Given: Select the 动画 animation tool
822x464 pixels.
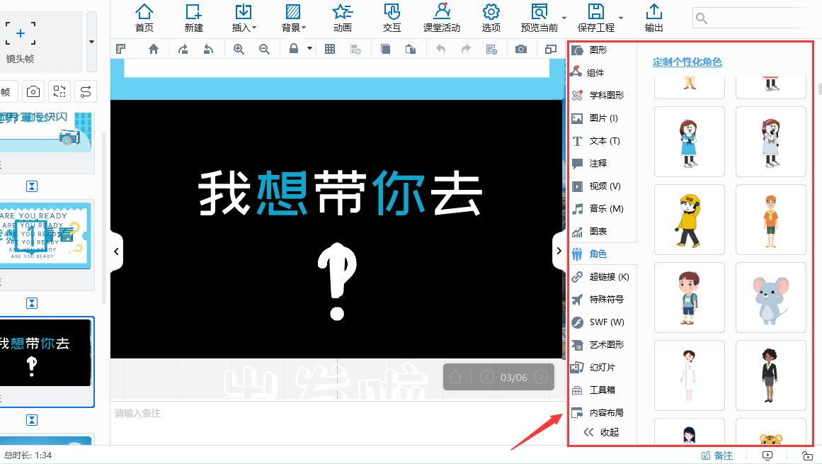Looking at the screenshot, I should pos(342,18).
